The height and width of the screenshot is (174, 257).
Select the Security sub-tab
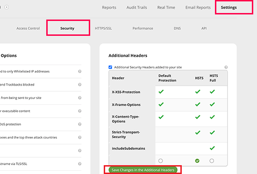67,28
